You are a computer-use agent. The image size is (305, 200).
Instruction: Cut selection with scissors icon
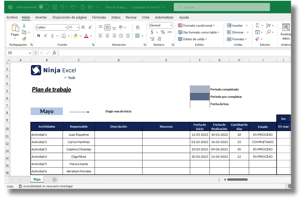(24, 25)
